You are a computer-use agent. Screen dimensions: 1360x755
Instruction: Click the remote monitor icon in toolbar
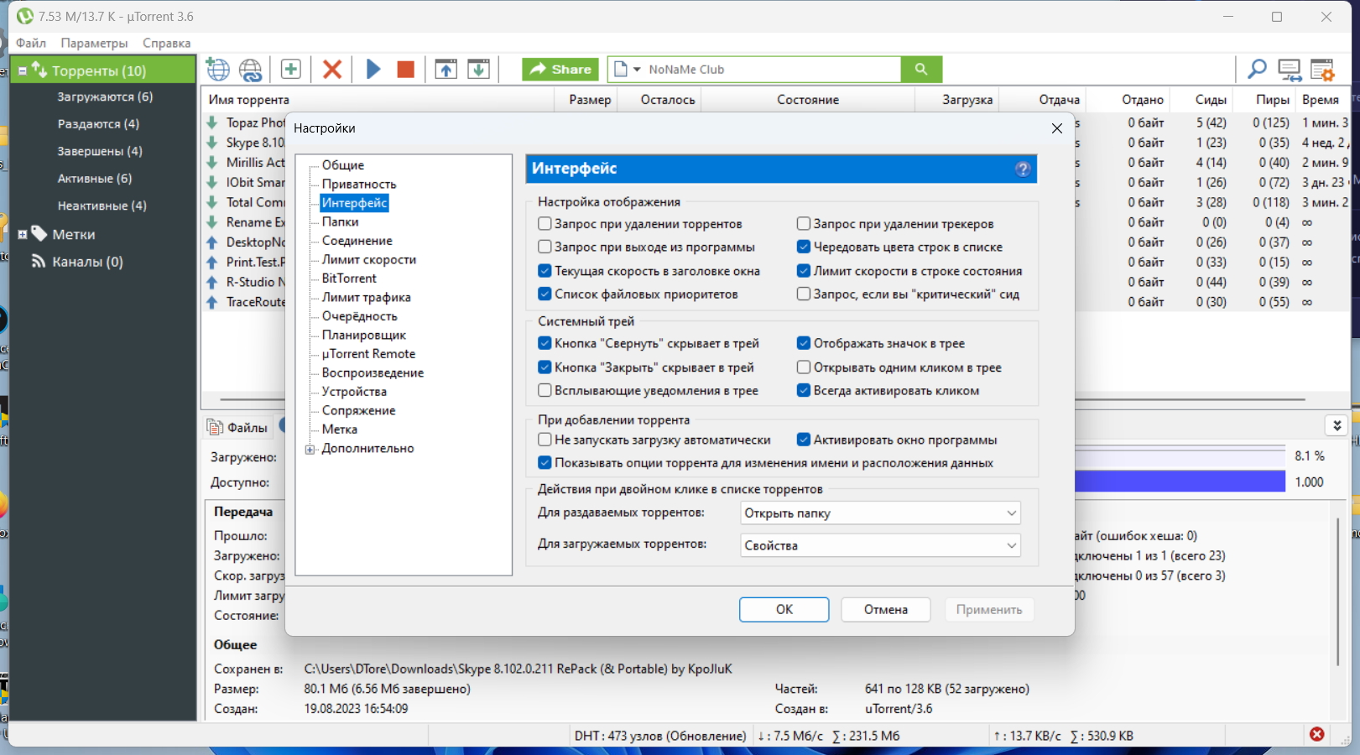coord(1290,70)
